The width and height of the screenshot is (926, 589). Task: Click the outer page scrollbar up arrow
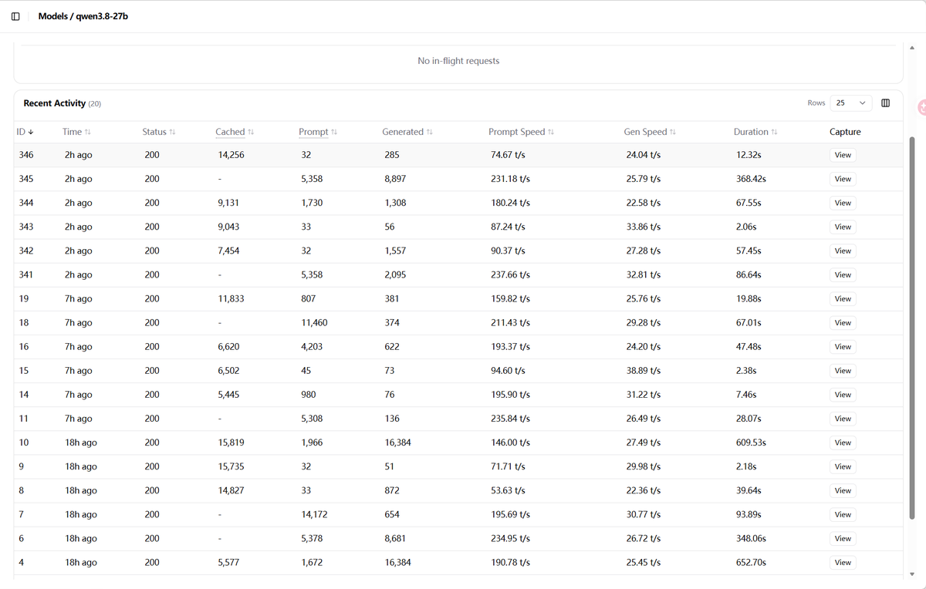click(913, 48)
